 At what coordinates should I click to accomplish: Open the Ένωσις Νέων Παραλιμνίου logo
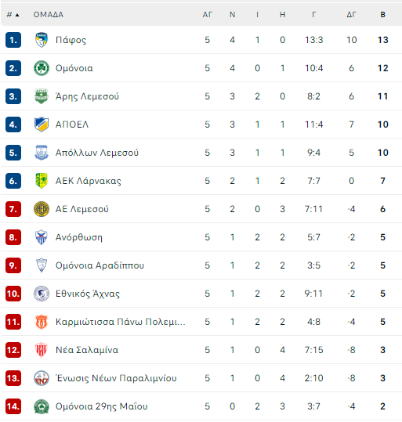pos(42,378)
